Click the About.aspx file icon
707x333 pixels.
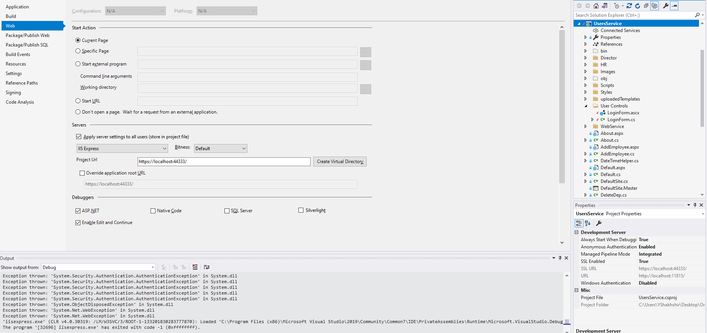click(x=596, y=133)
